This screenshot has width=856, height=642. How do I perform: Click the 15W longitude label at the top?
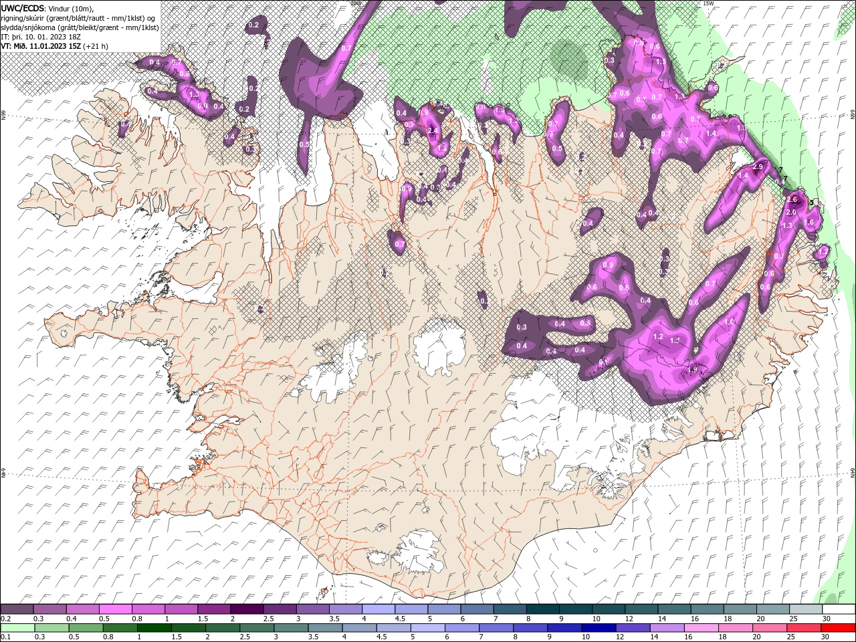(708, 3)
